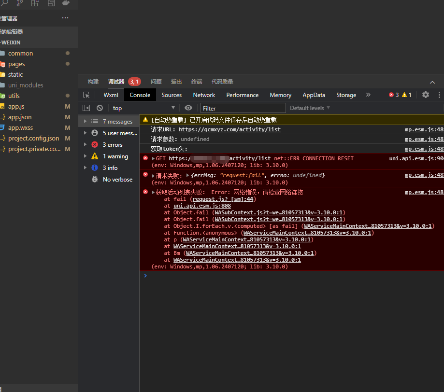The height and width of the screenshot is (392, 444).
Task: Switch to the 输出 tab
Action: 176,82
